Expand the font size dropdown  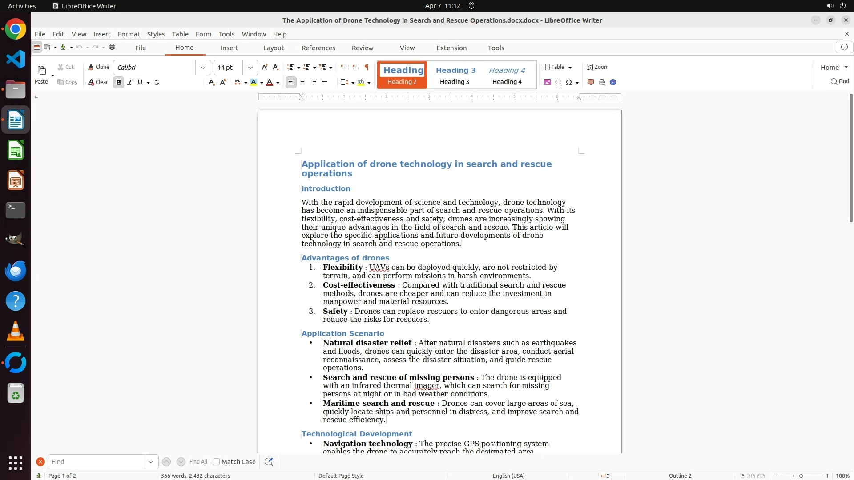point(250,68)
